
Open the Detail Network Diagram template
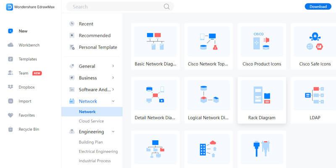pos(155,100)
